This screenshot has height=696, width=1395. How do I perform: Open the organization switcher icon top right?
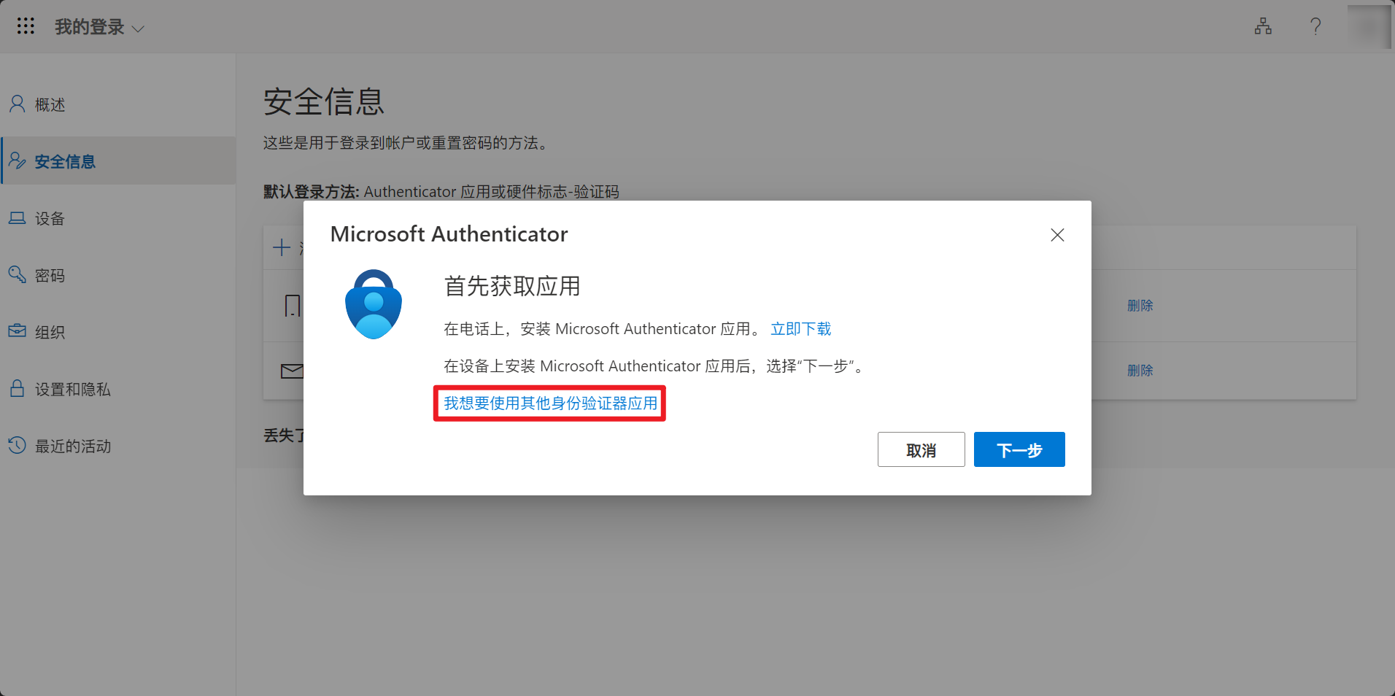(1263, 26)
